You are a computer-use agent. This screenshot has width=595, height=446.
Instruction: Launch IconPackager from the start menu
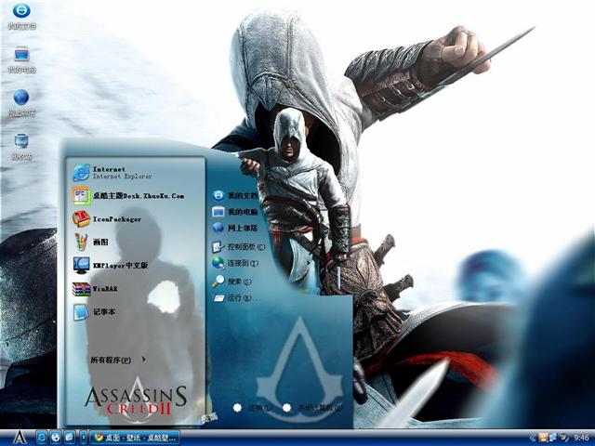107,219
